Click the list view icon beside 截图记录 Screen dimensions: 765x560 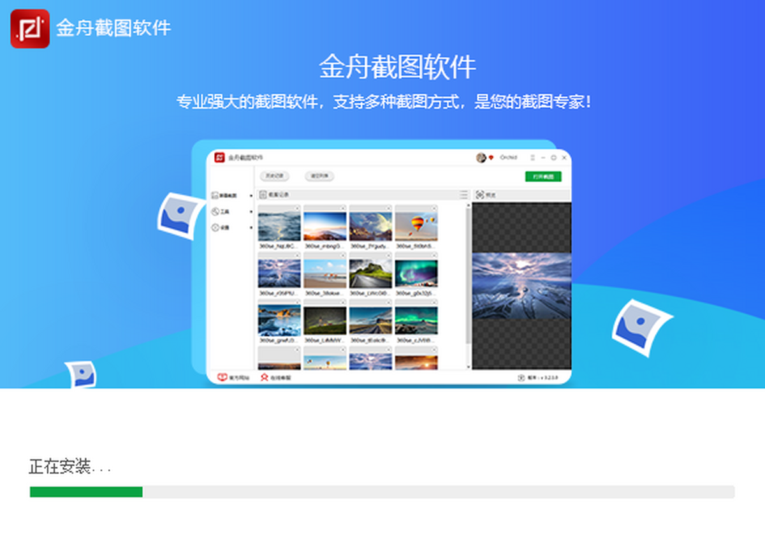(463, 195)
